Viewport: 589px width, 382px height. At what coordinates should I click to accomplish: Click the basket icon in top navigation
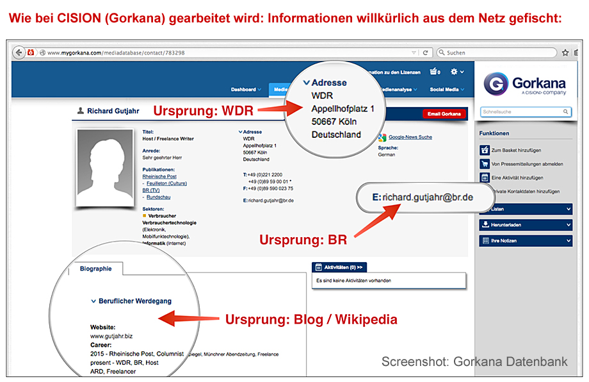(435, 71)
